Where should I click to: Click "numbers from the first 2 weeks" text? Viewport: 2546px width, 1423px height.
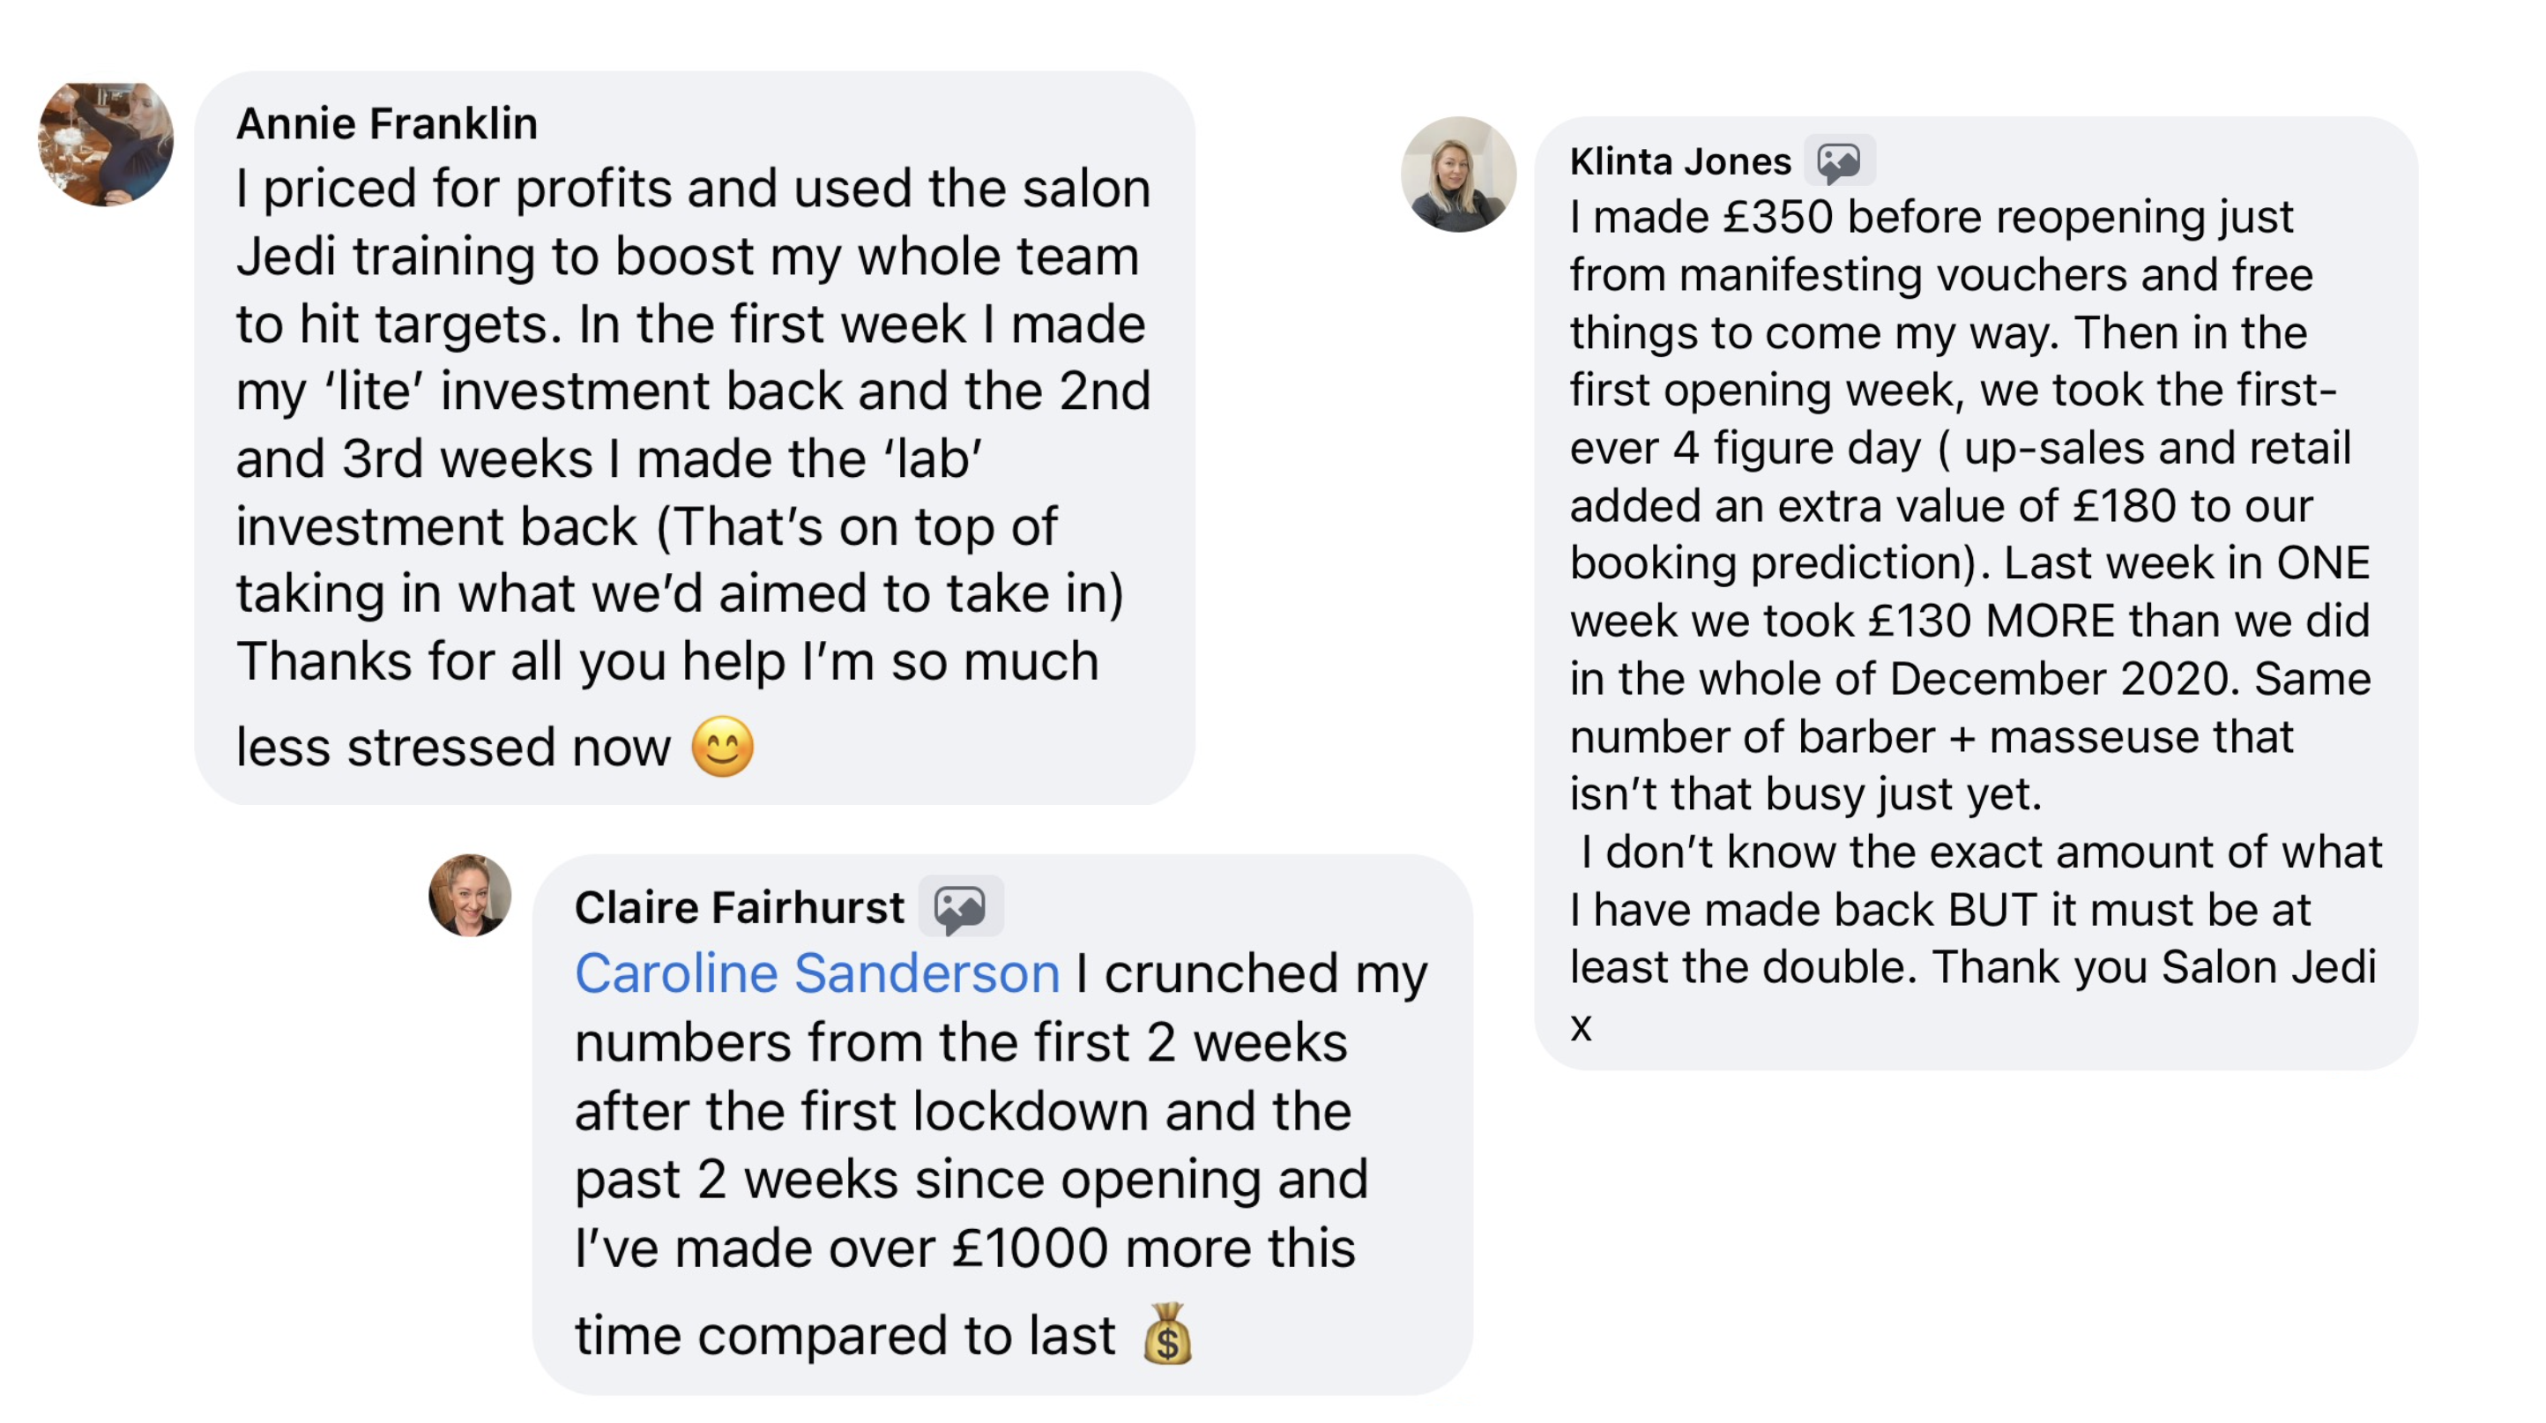point(961,1042)
